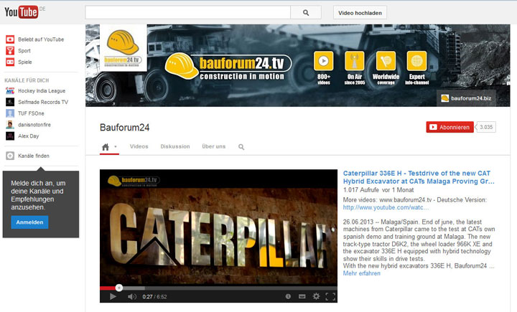Click the Sport trophy icon

(10, 50)
